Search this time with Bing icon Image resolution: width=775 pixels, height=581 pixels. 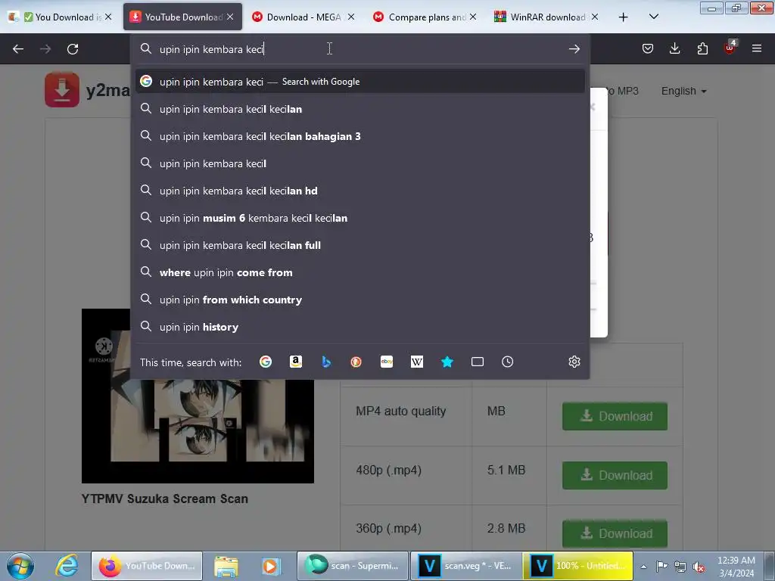pos(326,362)
